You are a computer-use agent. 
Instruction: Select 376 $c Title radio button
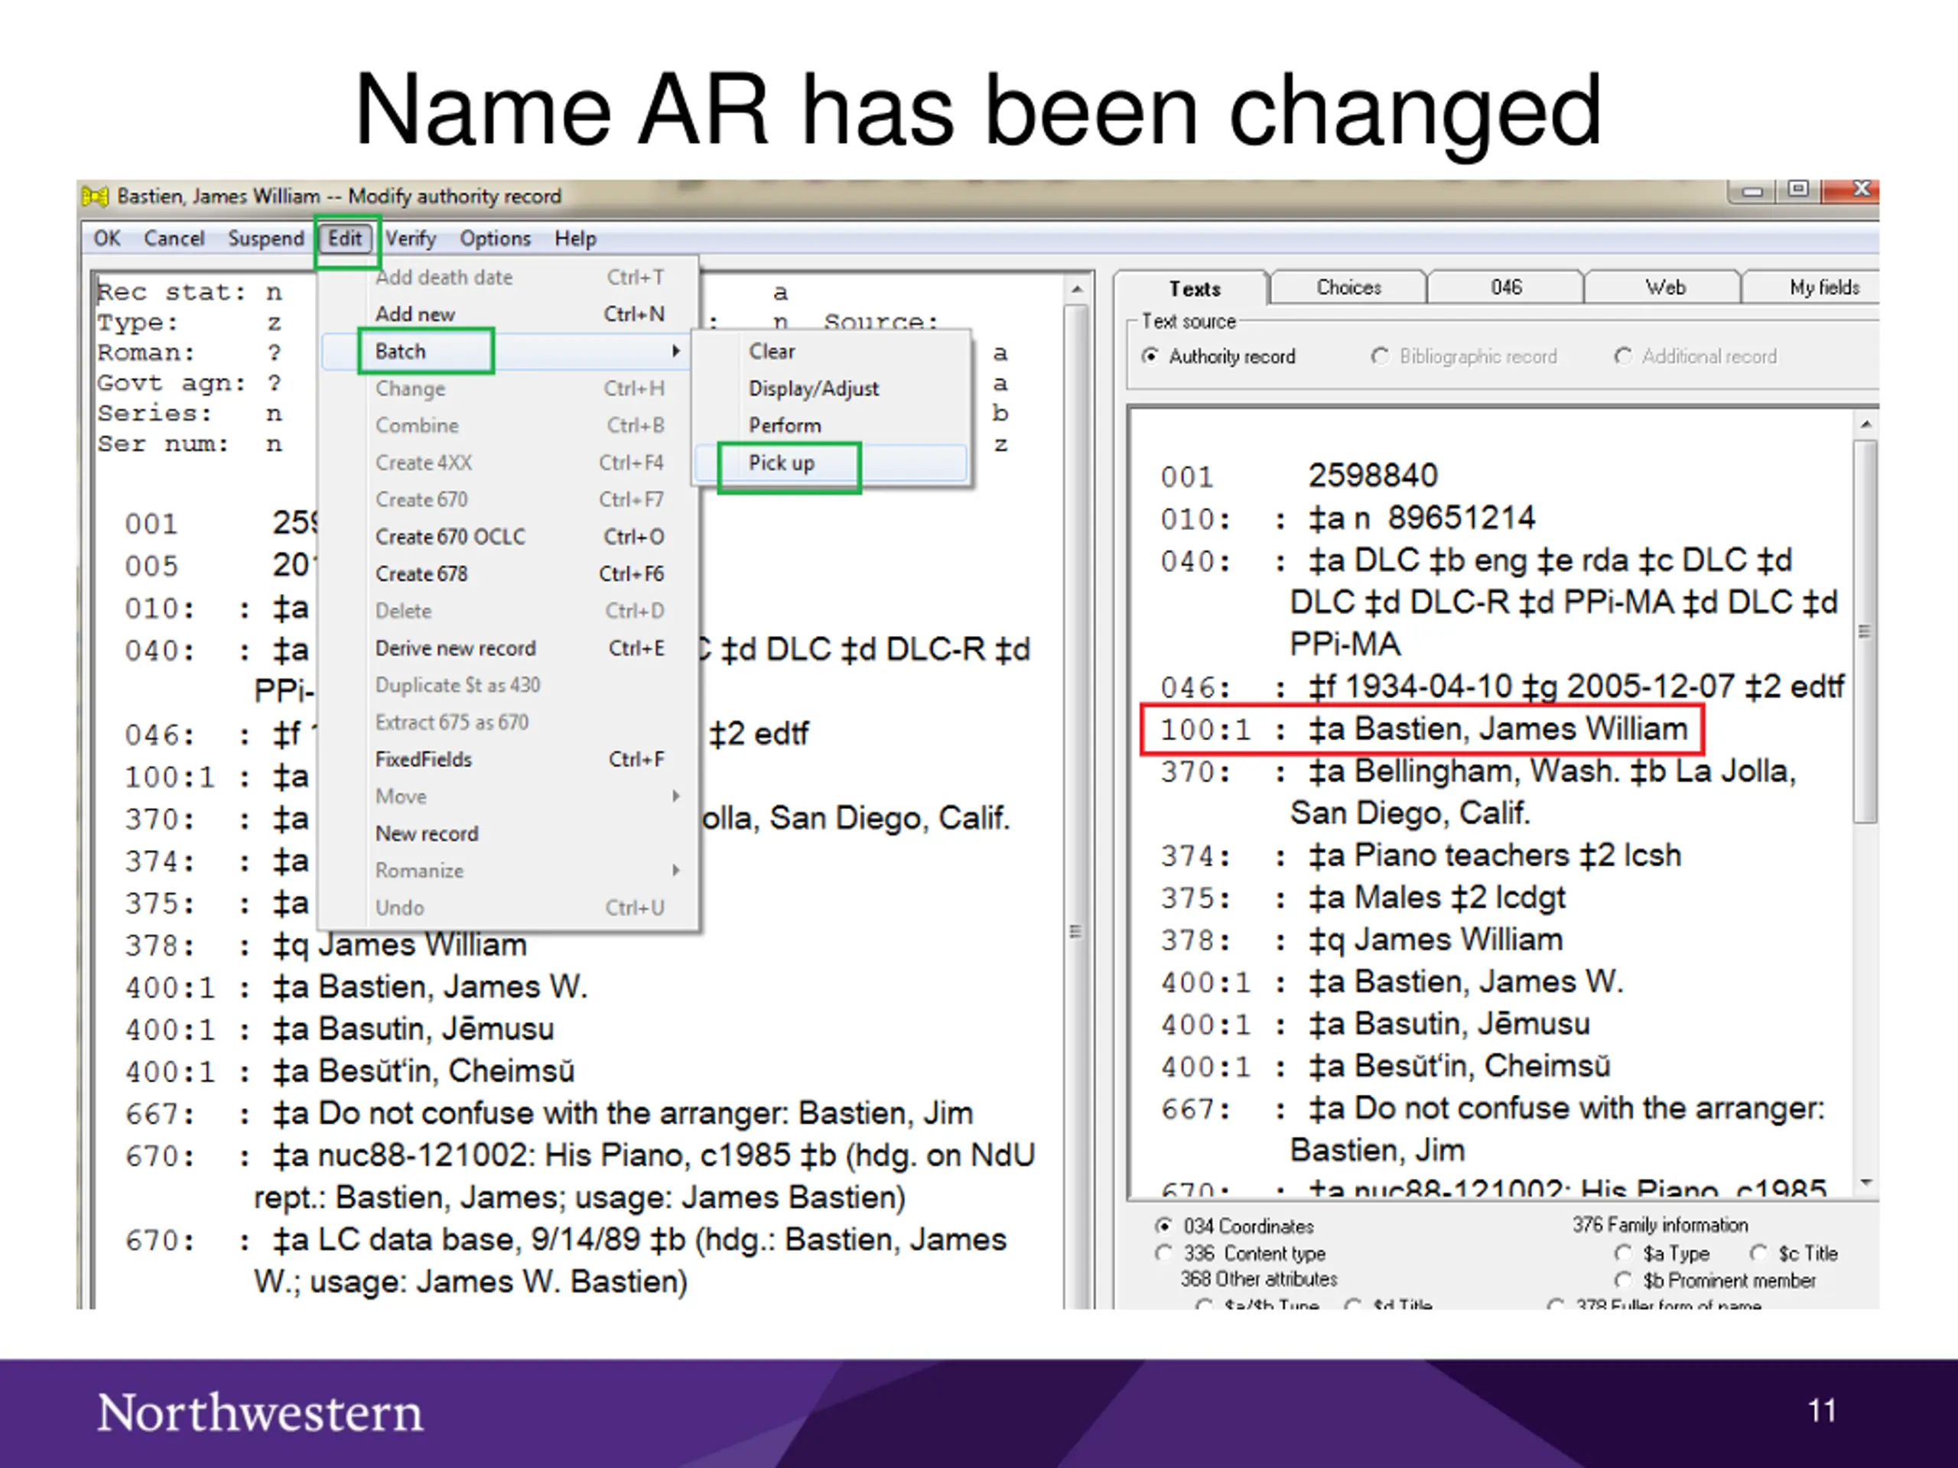click(x=1759, y=1254)
